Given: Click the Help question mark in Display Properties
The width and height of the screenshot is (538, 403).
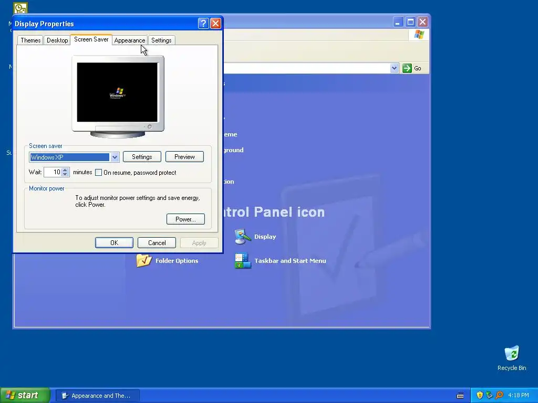Looking at the screenshot, I should (x=203, y=23).
